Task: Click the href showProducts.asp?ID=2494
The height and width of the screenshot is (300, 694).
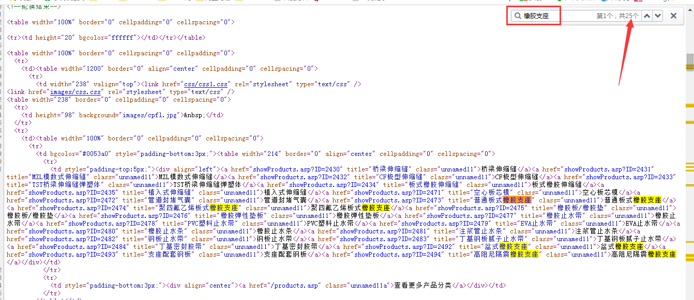Action: (x=398, y=255)
